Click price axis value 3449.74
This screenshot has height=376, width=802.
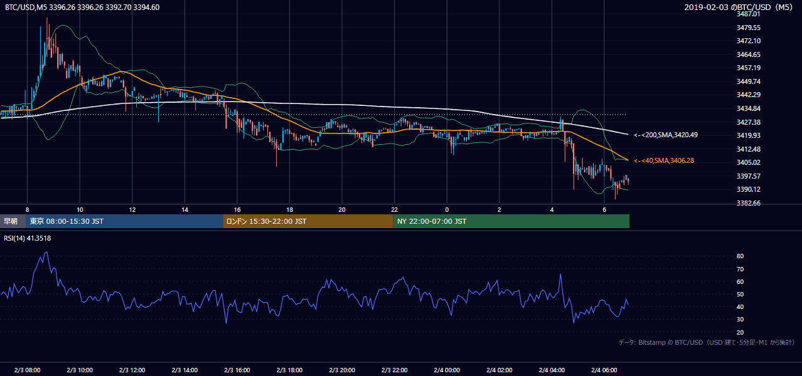coord(749,81)
